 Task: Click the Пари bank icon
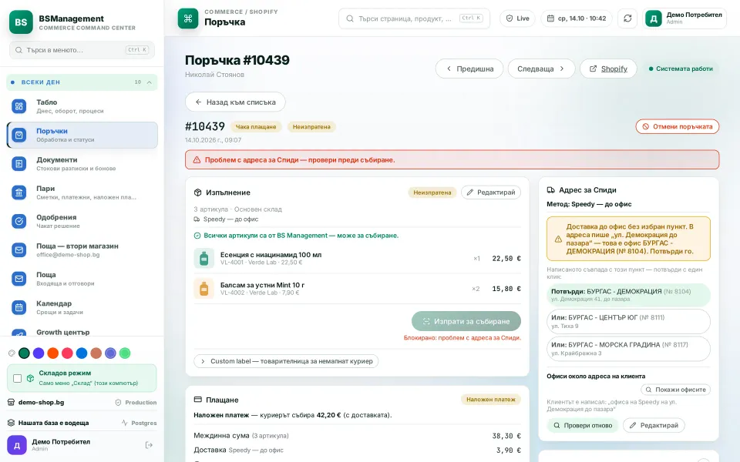pyautogui.click(x=18, y=192)
